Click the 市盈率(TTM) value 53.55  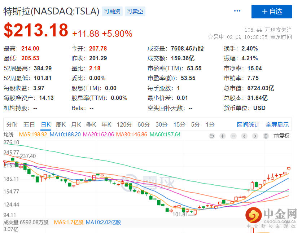(194, 69)
